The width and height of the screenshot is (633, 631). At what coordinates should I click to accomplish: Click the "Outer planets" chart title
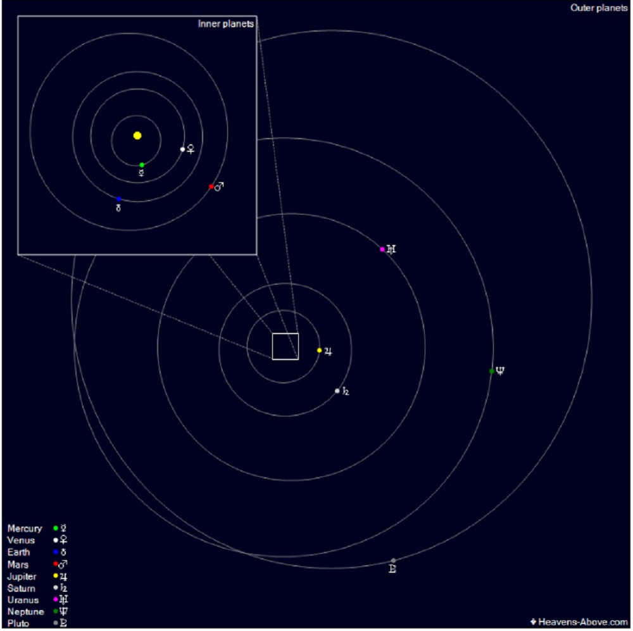point(599,8)
